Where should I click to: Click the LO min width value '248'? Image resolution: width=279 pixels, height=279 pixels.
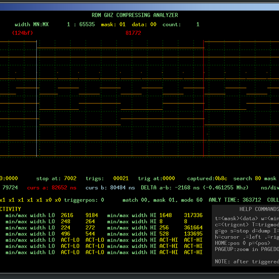pos(66,221)
